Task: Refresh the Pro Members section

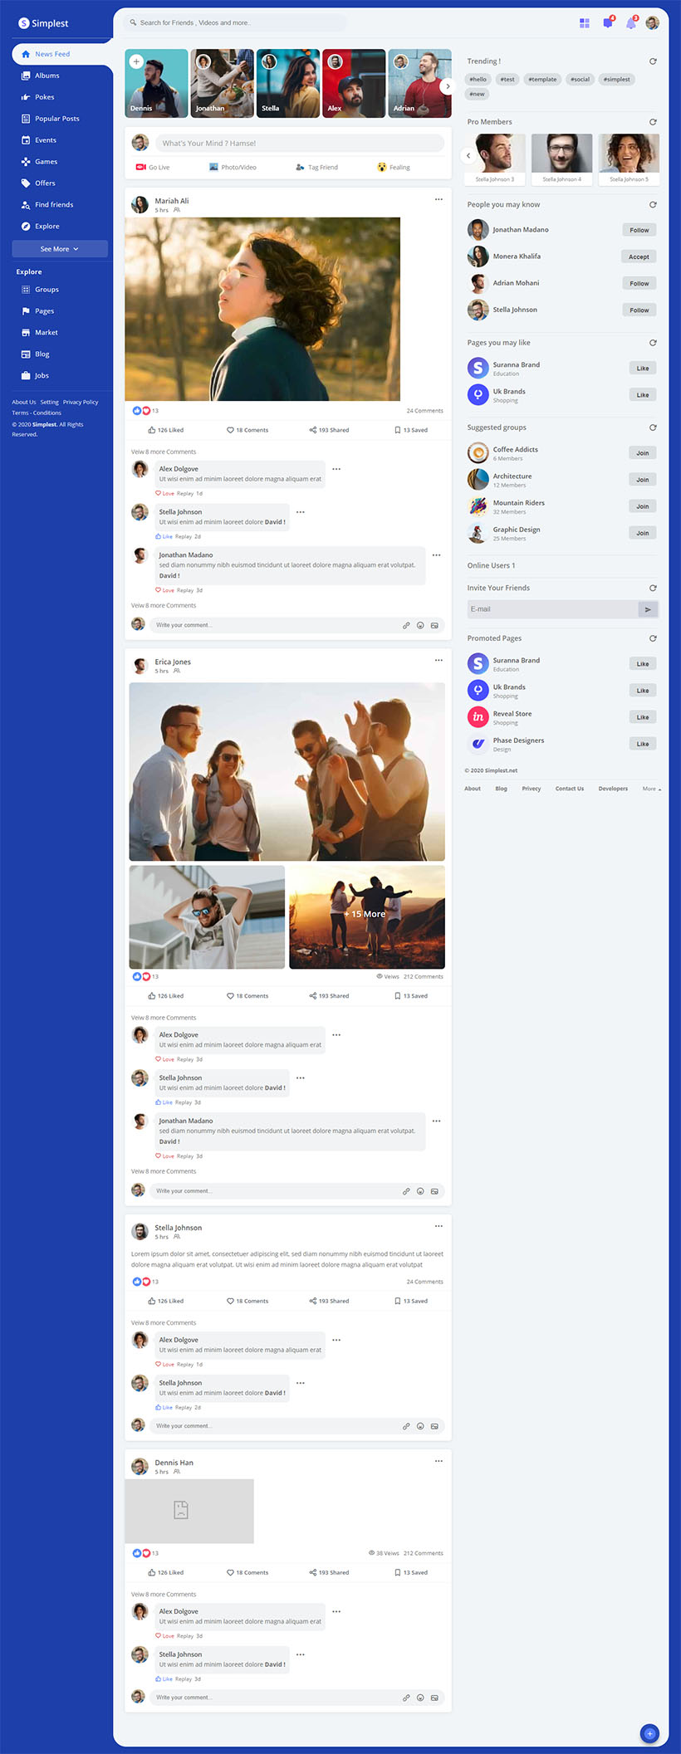Action: click(x=653, y=122)
